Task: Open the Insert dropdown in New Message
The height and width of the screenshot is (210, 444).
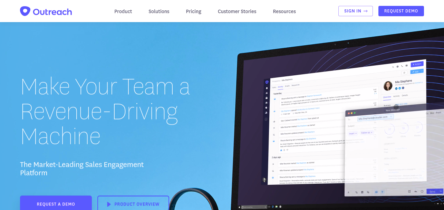Action: (353, 133)
